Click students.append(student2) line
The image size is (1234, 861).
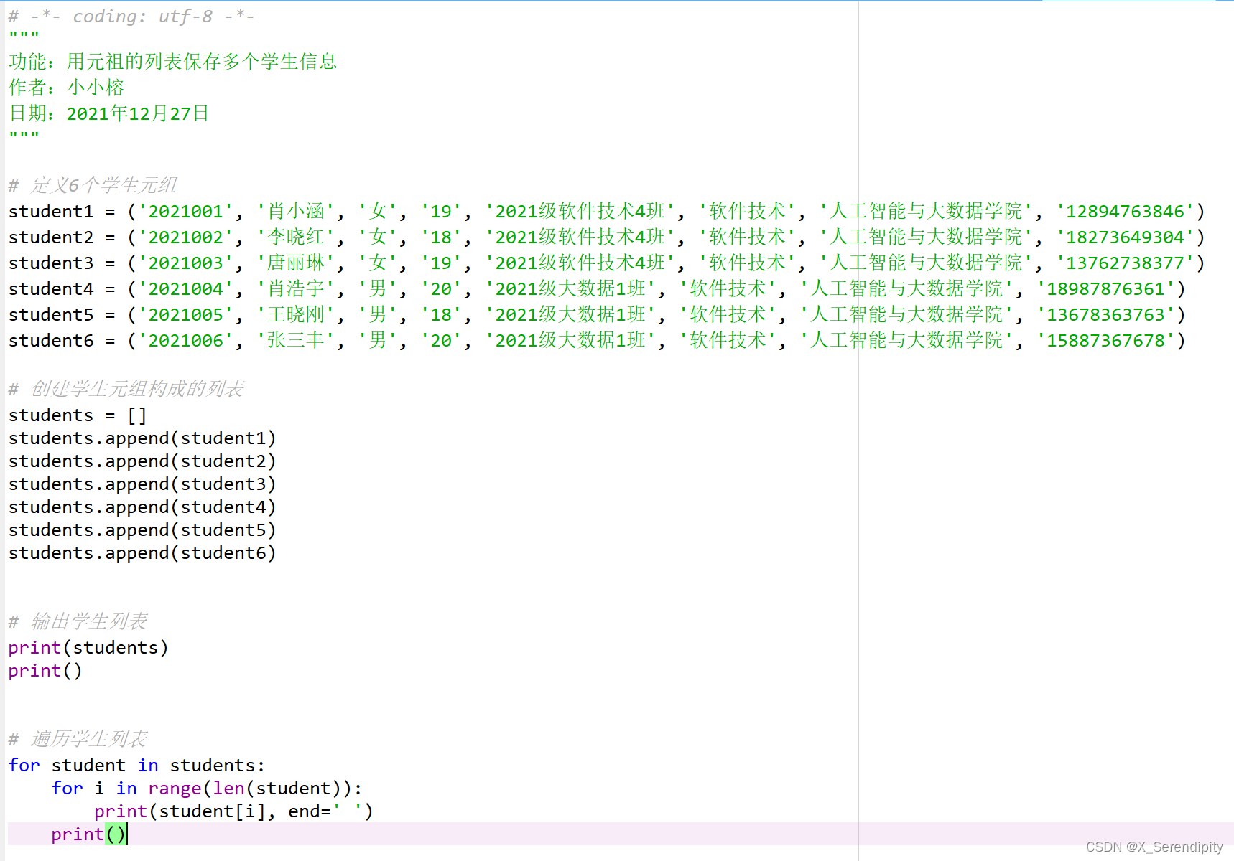pos(142,461)
